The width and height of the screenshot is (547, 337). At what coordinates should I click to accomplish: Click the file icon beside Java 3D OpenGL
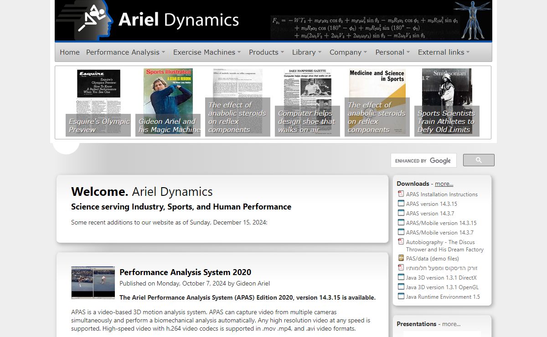[401, 287]
